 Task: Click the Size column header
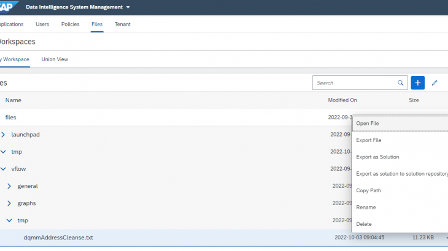pos(414,100)
